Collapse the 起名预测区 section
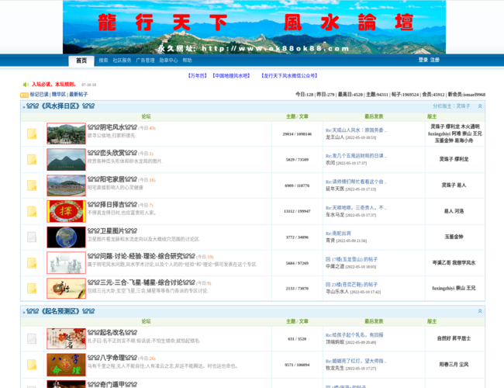This screenshot has width=504, height=388. coord(480,311)
